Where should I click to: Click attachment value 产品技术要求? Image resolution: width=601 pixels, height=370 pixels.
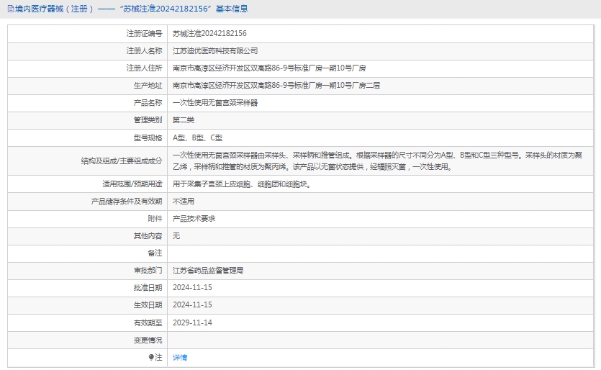(194, 219)
